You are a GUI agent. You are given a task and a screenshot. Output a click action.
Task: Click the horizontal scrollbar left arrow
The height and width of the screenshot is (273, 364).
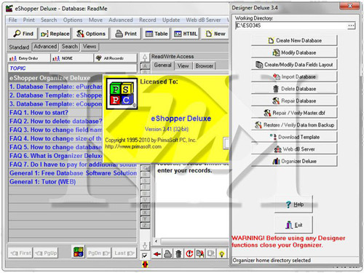(156, 241)
